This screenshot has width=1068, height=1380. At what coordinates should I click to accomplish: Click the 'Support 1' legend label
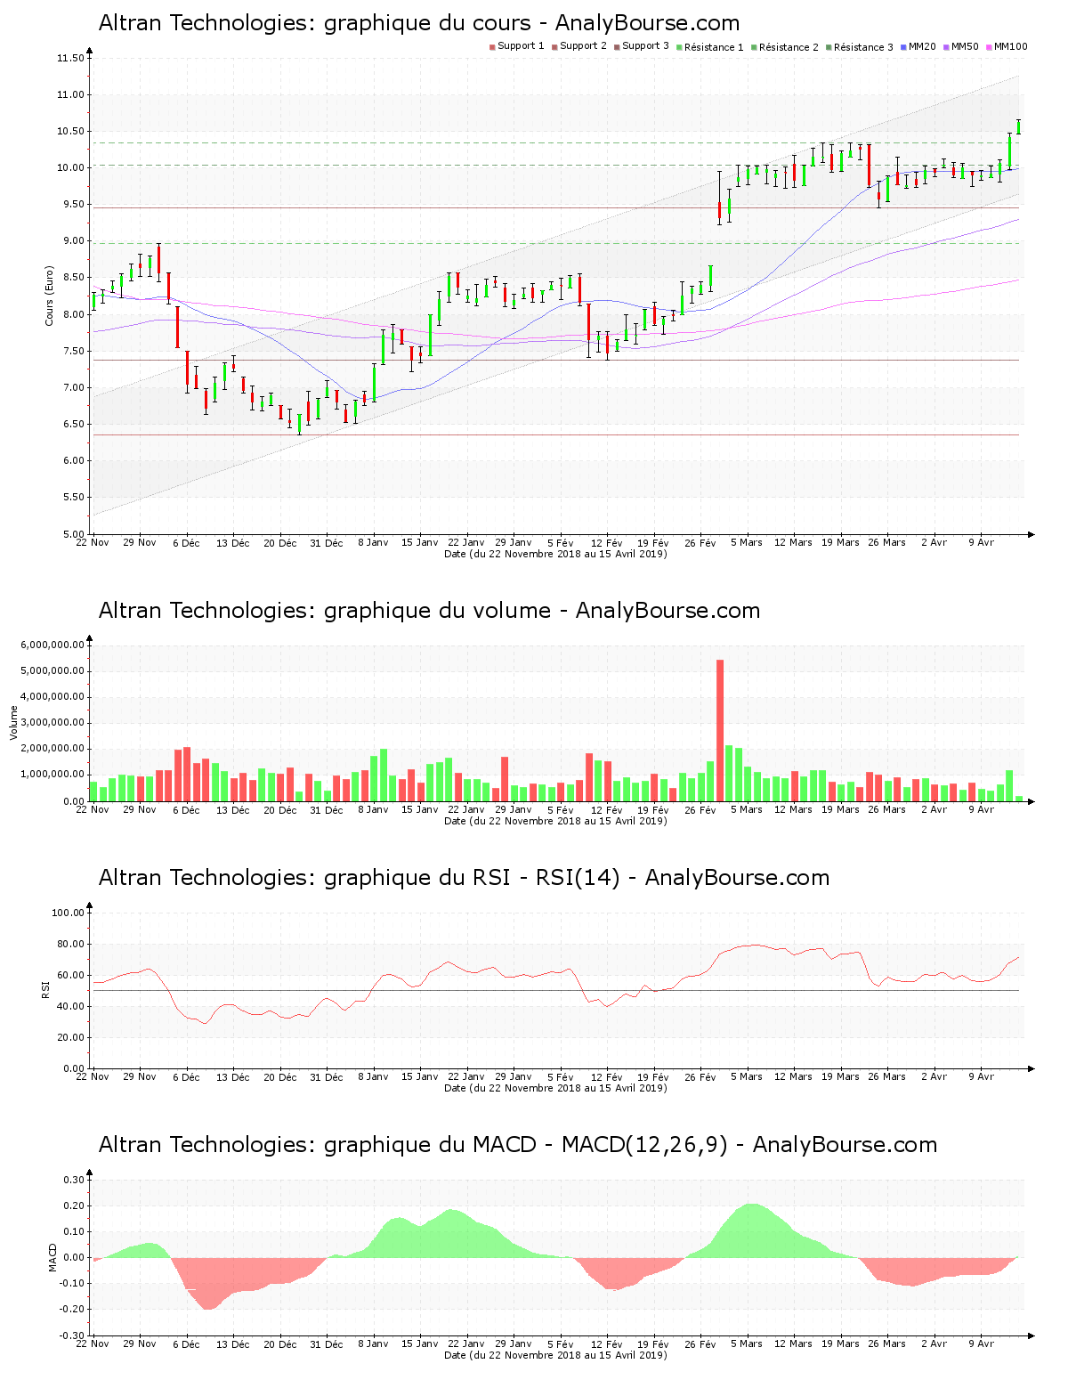click(521, 46)
